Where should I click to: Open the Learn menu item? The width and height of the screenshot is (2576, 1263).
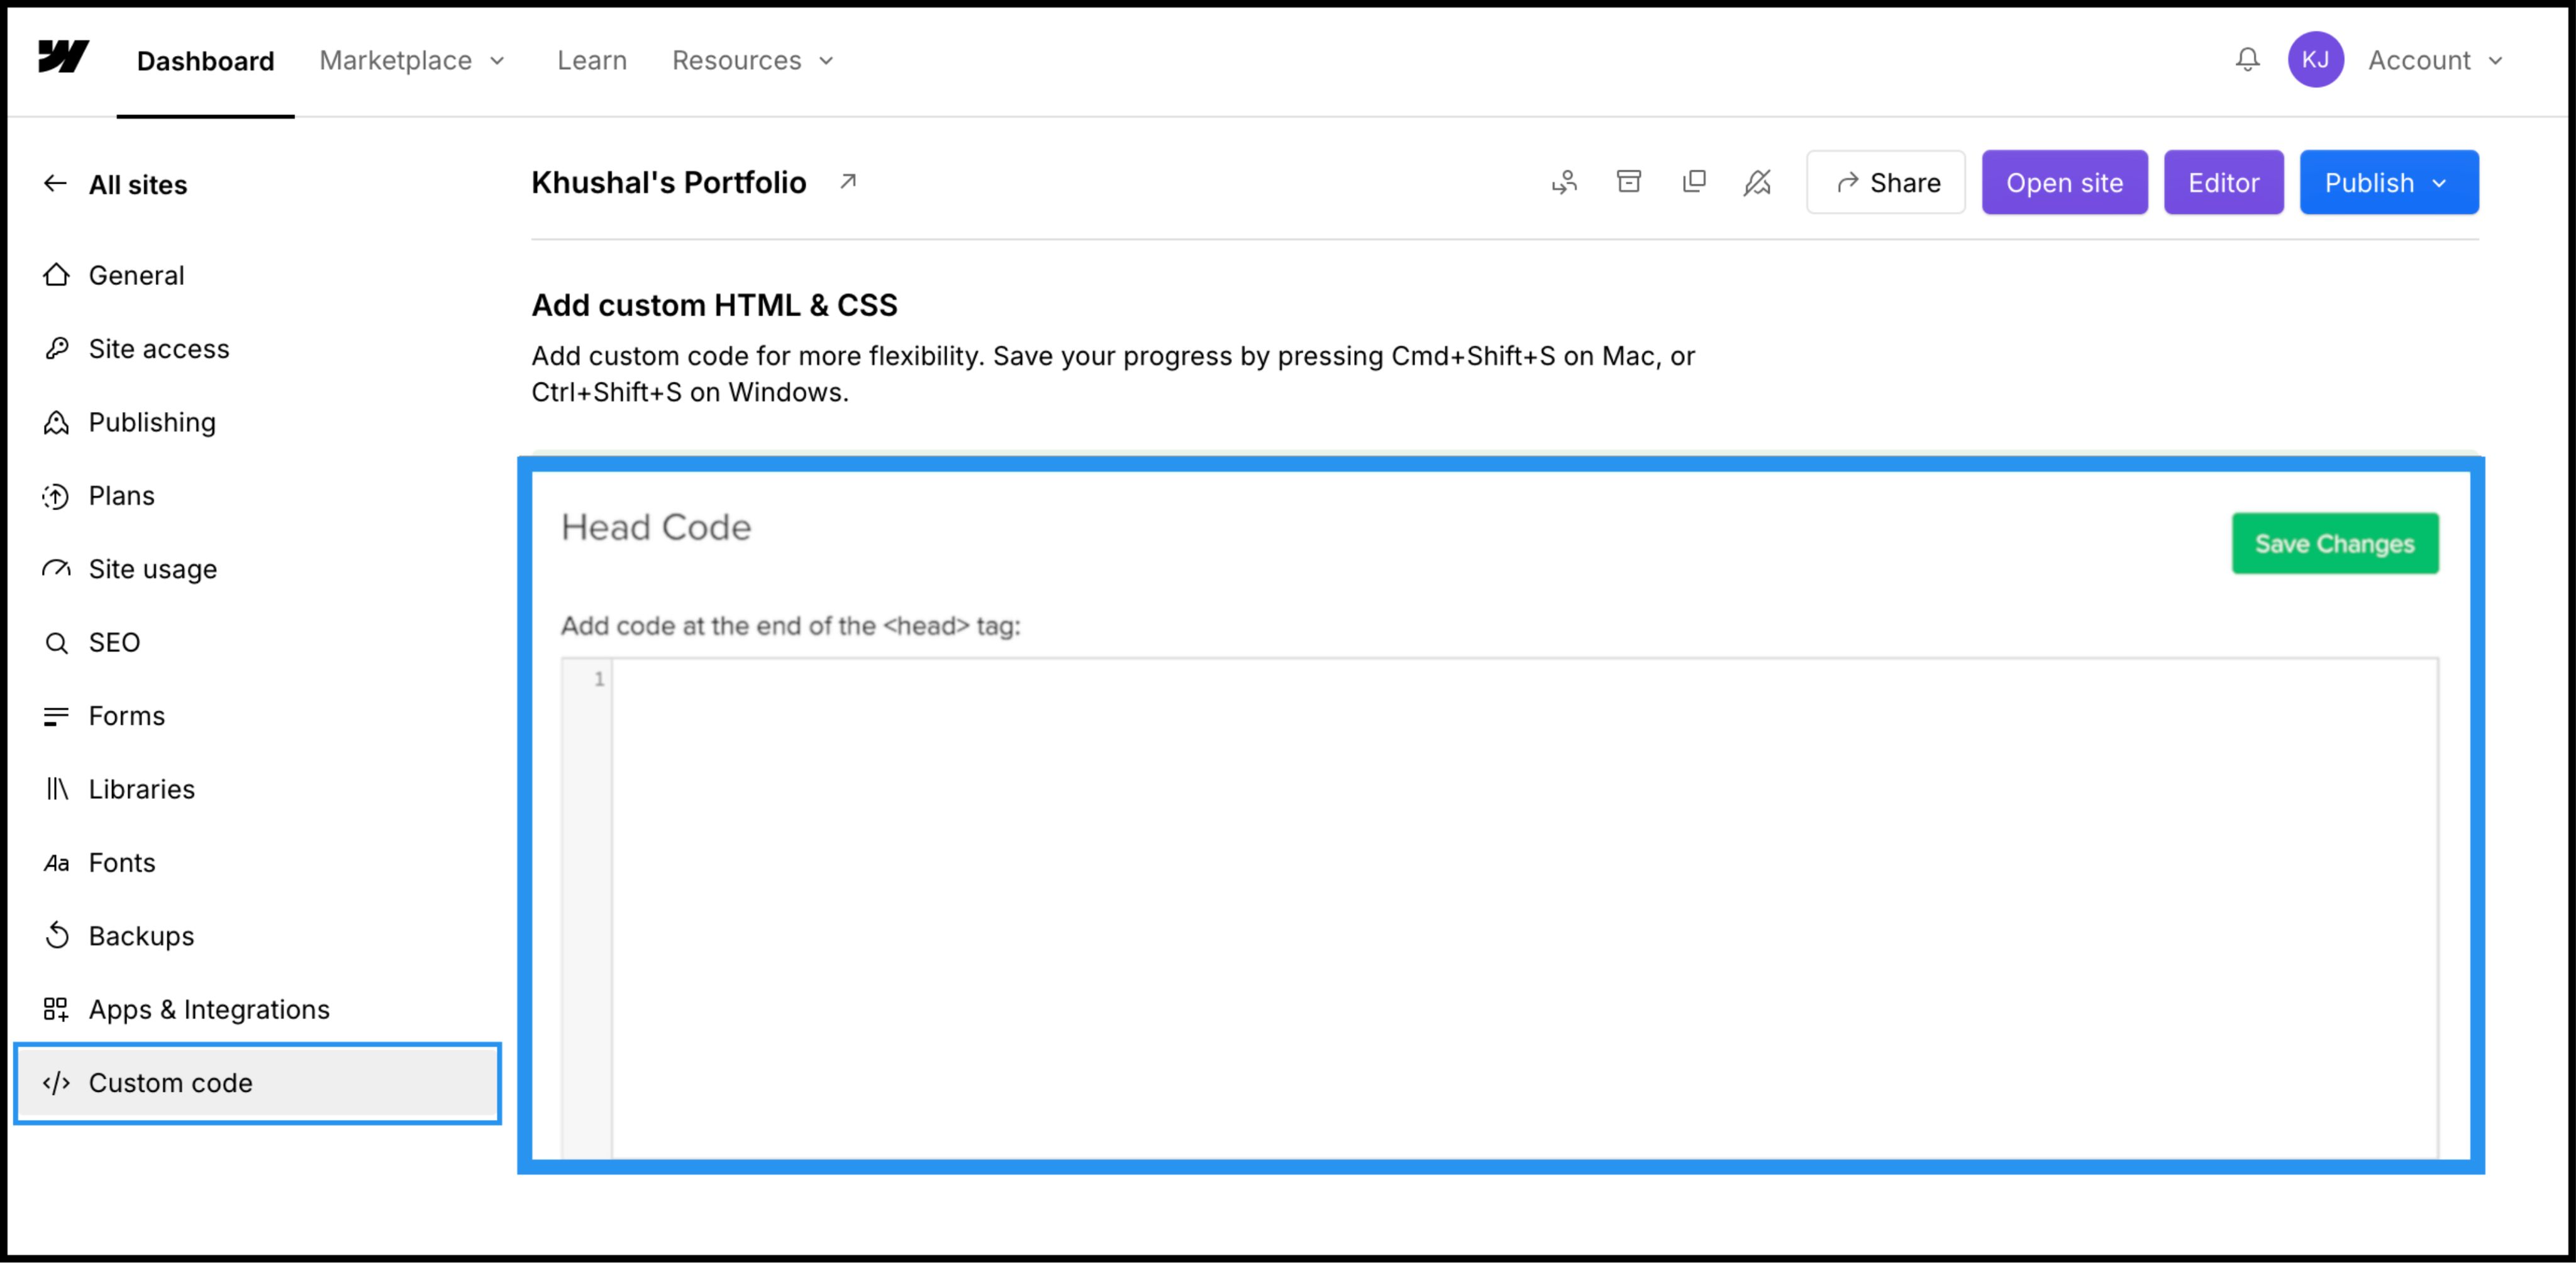pyautogui.click(x=591, y=60)
